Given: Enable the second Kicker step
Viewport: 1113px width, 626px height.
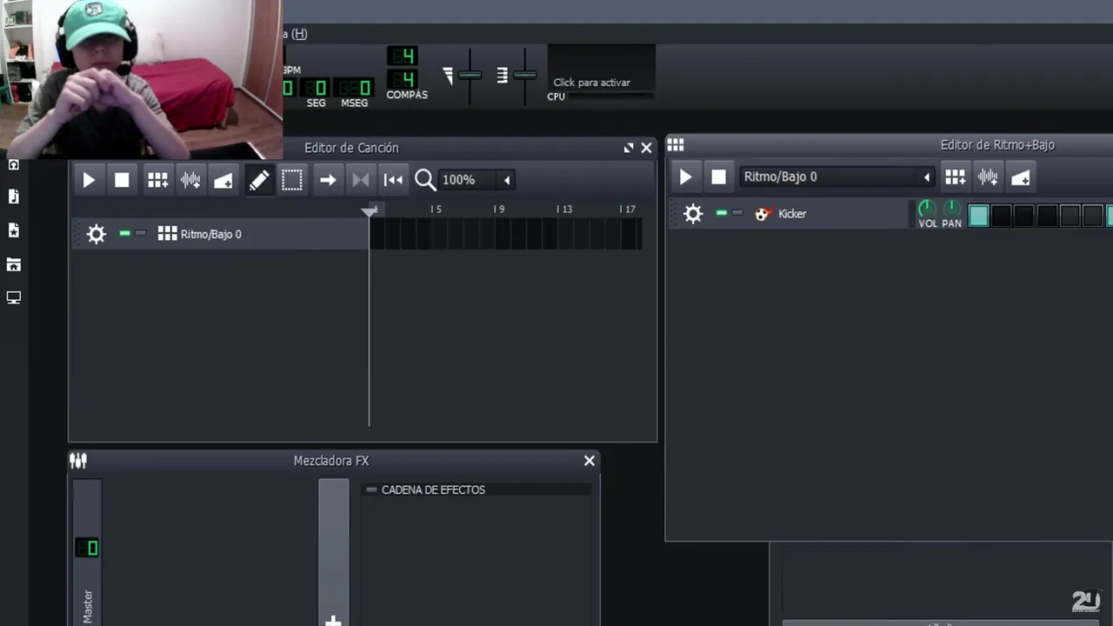Looking at the screenshot, I should point(1002,216).
